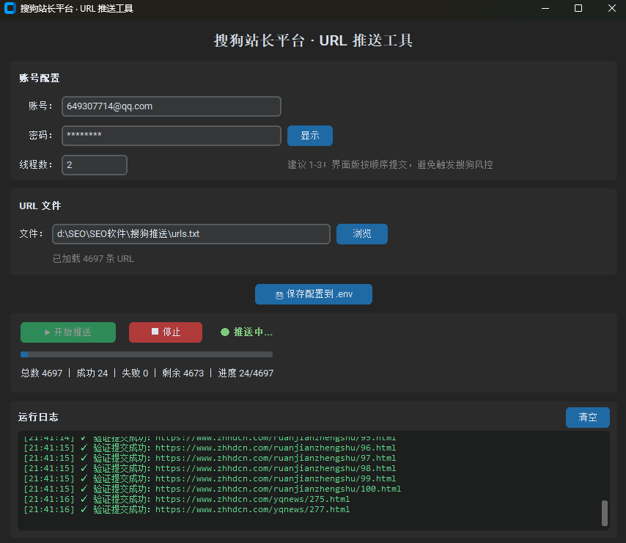Close the URL 推送工具 window
Screen dimensions: 626x543
coord(611,8)
